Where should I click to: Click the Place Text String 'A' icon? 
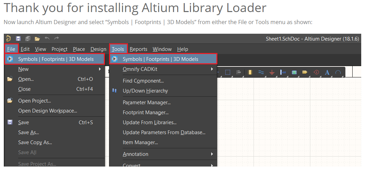click(327, 72)
